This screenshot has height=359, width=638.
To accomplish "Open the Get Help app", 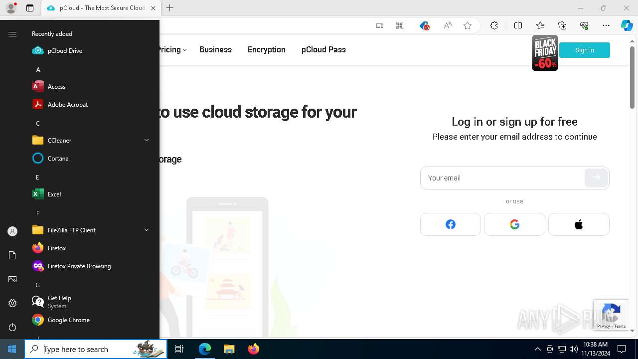I will 90,302.
